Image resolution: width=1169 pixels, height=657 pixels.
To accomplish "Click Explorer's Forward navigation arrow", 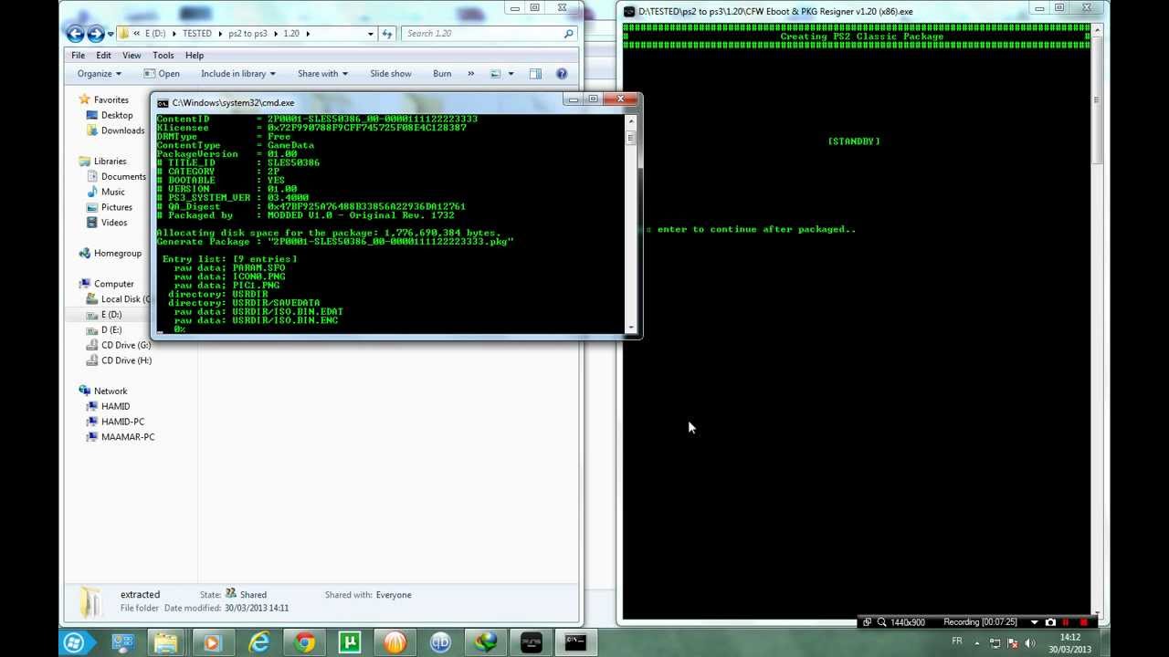I will click(x=96, y=34).
